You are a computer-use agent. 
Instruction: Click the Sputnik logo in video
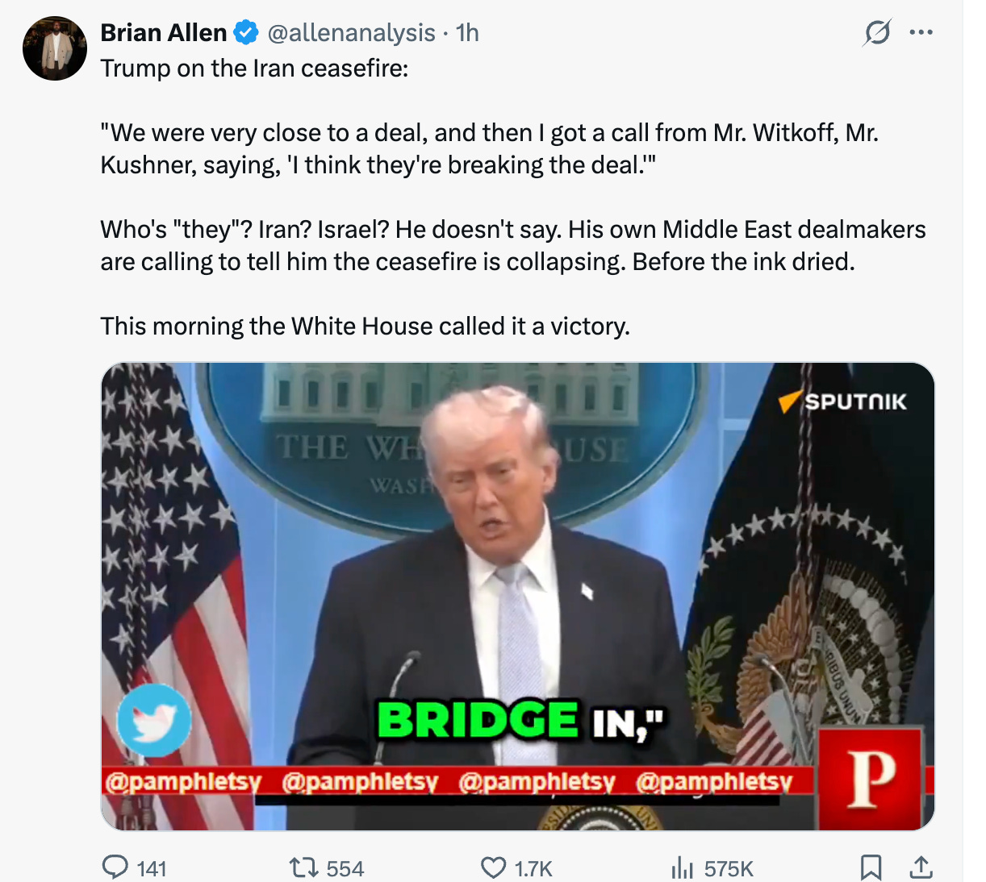842,401
